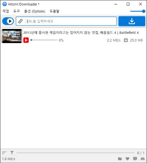The image size is (147, 163).
Task: Click the feedback report icon
Action: 135,159
